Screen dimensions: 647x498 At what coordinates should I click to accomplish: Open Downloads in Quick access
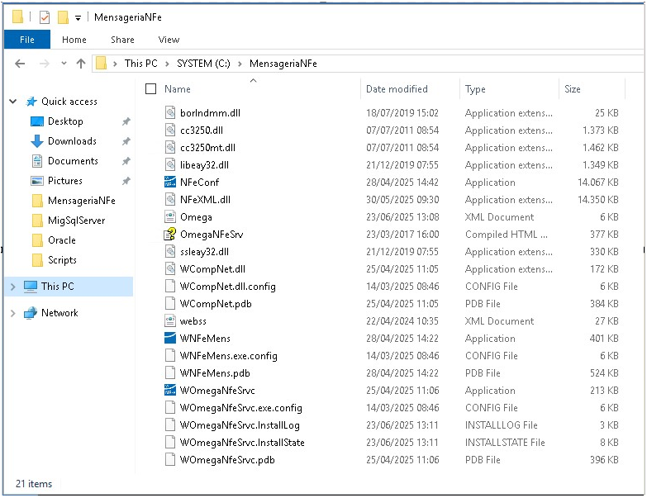(x=72, y=141)
